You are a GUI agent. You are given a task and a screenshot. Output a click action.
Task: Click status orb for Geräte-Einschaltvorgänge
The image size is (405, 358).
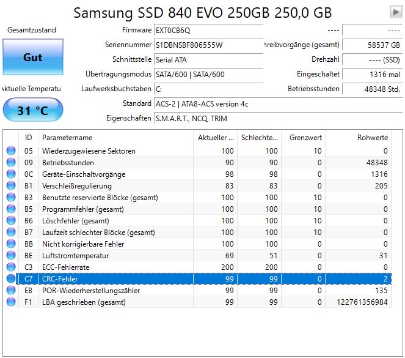tap(11, 174)
